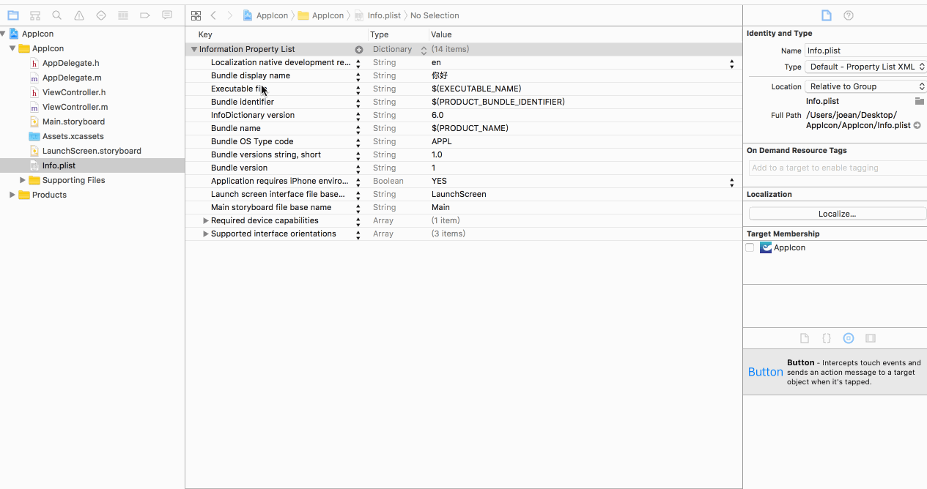Select AppIcon project in jump bar
This screenshot has height=489, width=927.
tap(265, 15)
